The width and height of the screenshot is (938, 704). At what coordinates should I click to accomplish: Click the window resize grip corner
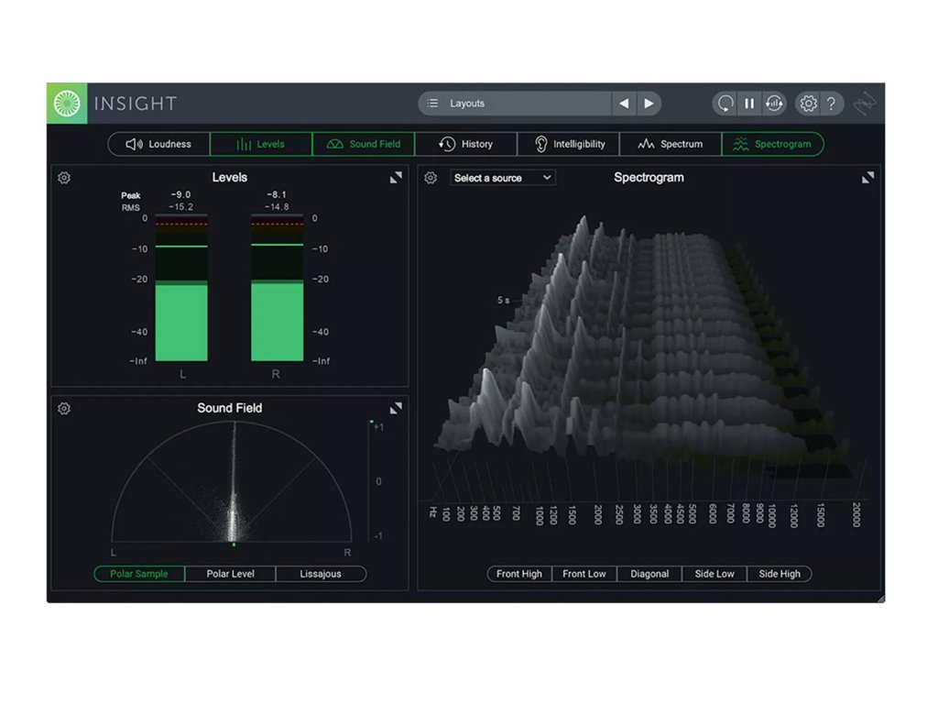[880, 599]
